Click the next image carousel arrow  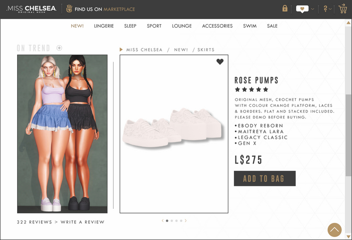click(x=186, y=220)
